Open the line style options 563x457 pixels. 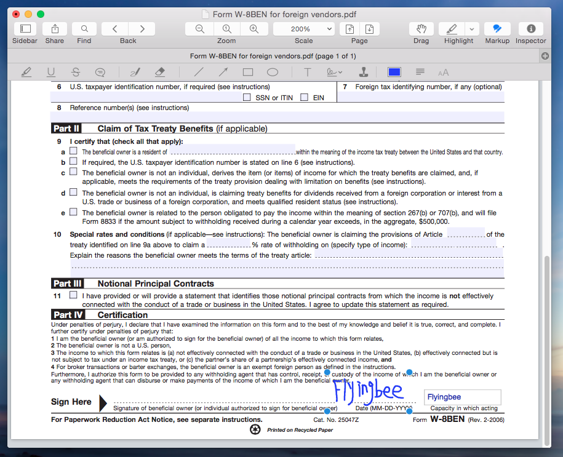[420, 72]
